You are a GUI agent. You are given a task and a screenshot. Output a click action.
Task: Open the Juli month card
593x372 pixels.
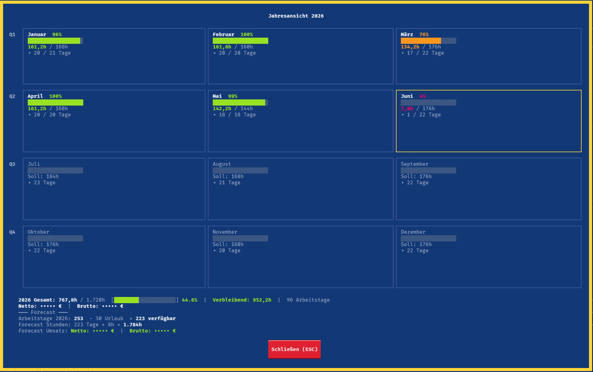114,189
